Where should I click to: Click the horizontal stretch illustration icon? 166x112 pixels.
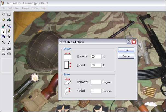coord(68,56)
